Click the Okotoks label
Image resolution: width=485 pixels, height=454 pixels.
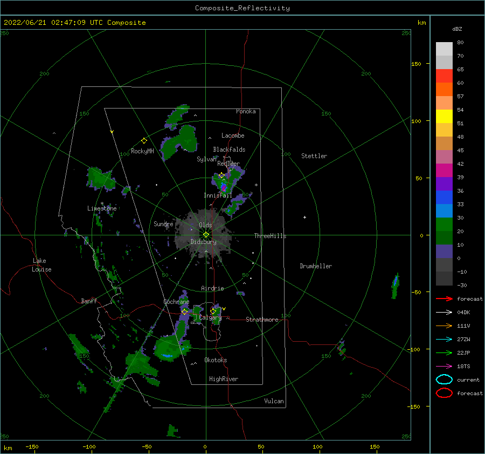(216, 360)
